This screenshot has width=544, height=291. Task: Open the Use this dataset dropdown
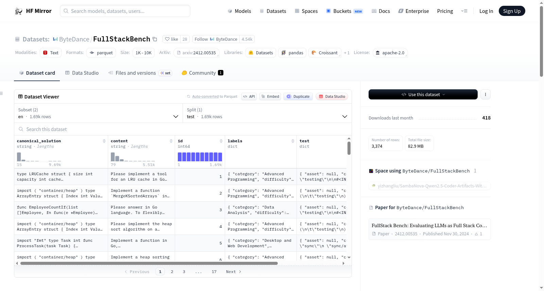click(x=423, y=94)
